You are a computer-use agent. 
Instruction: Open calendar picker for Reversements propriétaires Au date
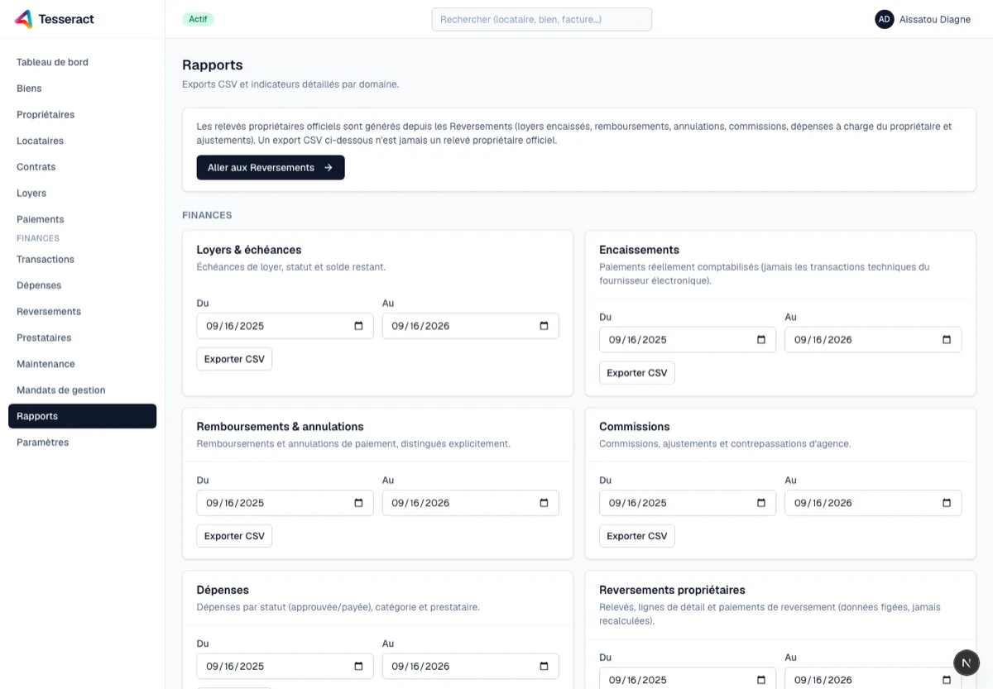[x=947, y=680]
